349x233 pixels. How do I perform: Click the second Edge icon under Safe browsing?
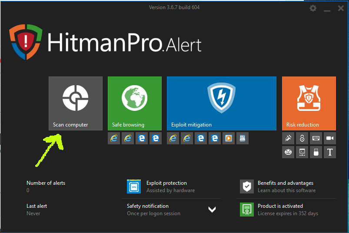156,138
